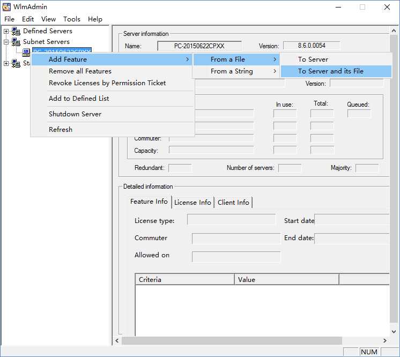Collapse the Subnet Servers tree node
Viewport: 400px width, 357px height.
[6, 42]
